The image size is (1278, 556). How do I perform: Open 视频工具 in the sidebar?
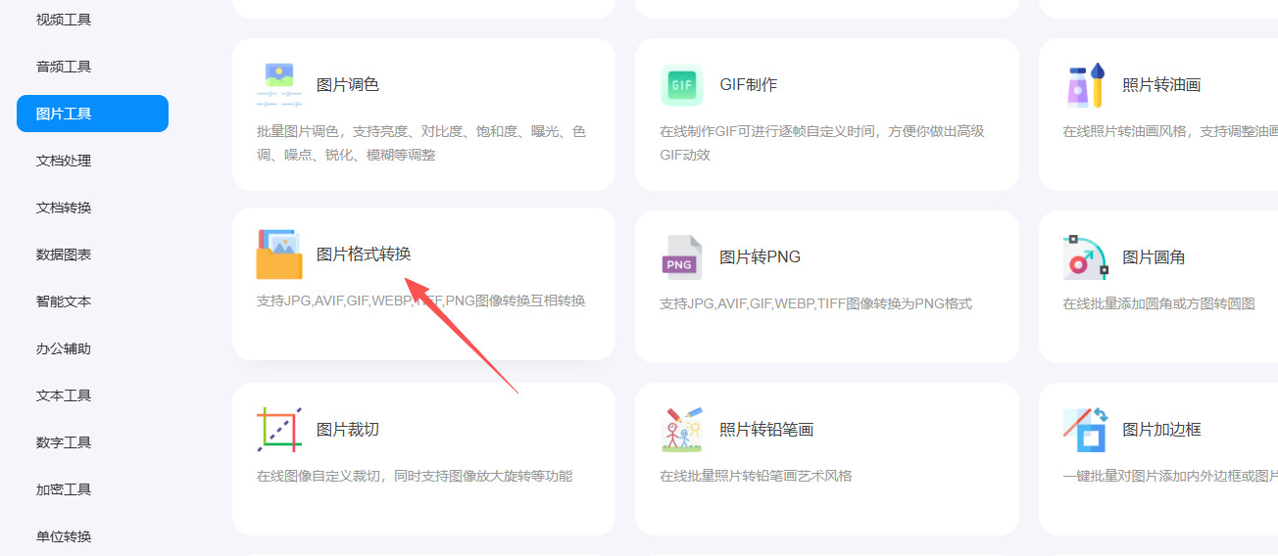point(64,20)
